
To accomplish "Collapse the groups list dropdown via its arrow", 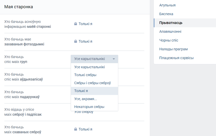I will point(114,59).
